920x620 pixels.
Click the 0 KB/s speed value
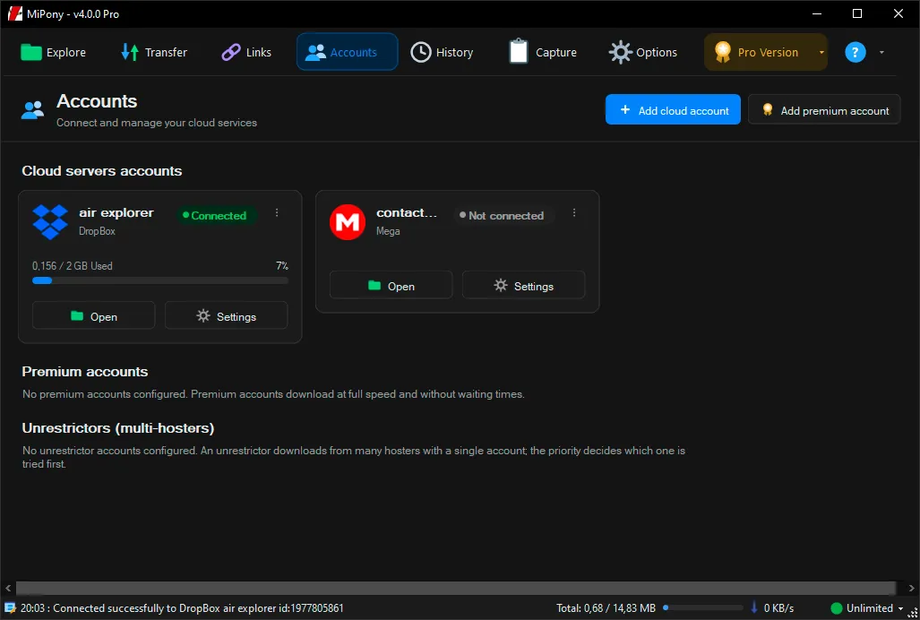tap(778, 608)
